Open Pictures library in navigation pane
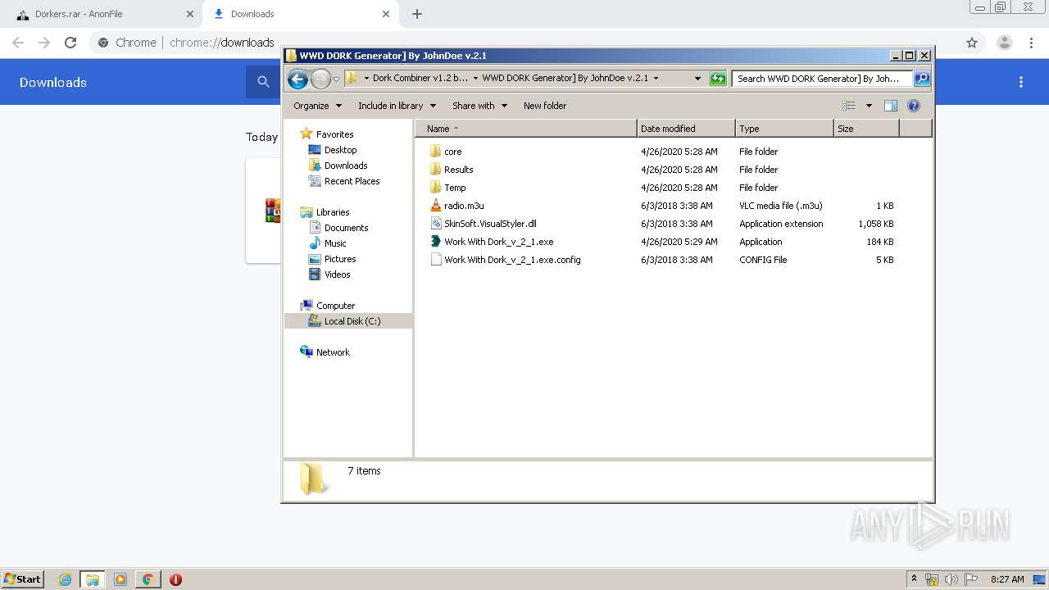Screen dimensions: 1049x590 [x=340, y=259]
